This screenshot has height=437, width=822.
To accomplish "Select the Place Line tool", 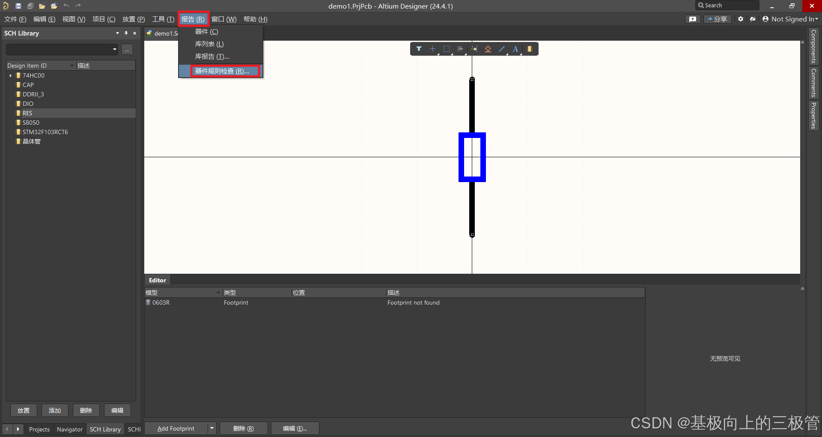I will click(x=502, y=49).
